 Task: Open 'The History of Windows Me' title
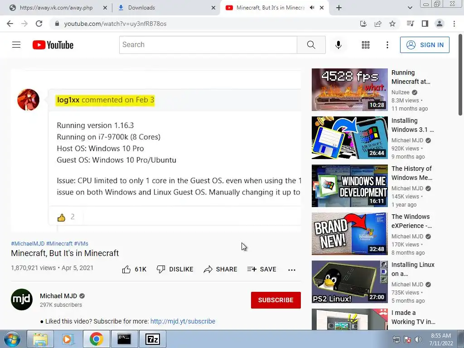click(x=412, y=173)
